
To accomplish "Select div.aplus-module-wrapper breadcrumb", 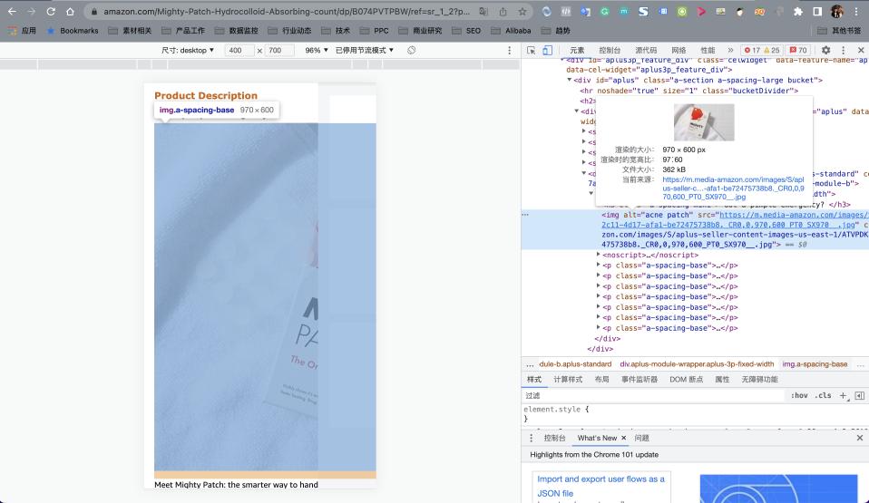I will pos(697,364).
